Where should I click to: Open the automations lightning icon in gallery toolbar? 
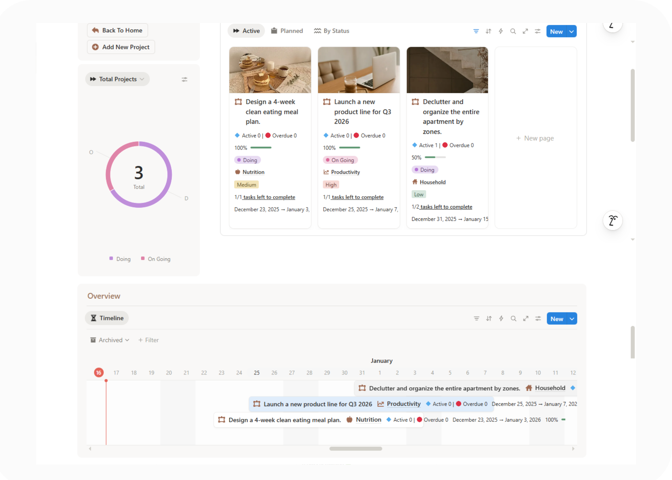point(501,31)
